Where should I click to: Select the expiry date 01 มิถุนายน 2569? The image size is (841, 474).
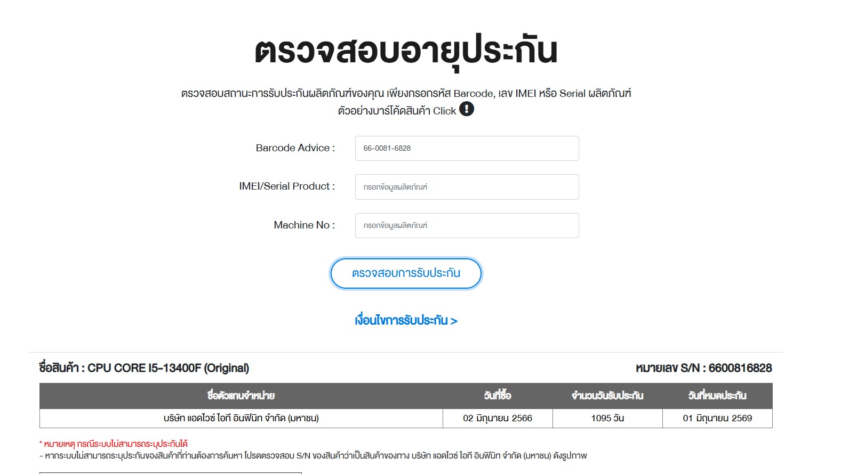(x=717, y=418)
